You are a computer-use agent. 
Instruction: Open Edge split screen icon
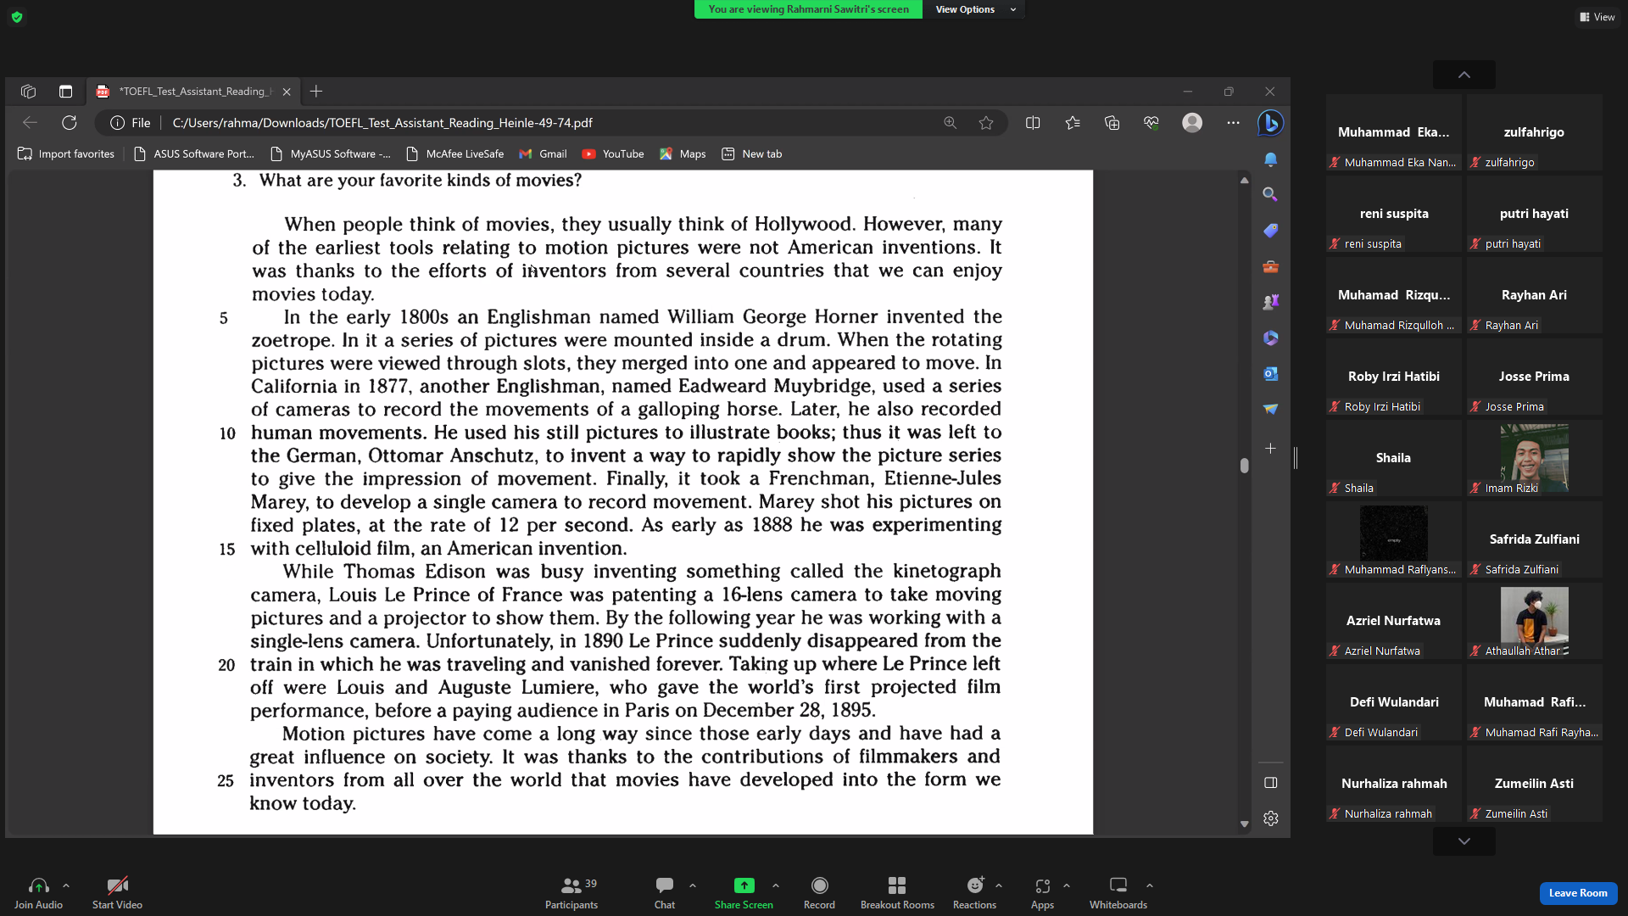click(x=1033, y=123)
